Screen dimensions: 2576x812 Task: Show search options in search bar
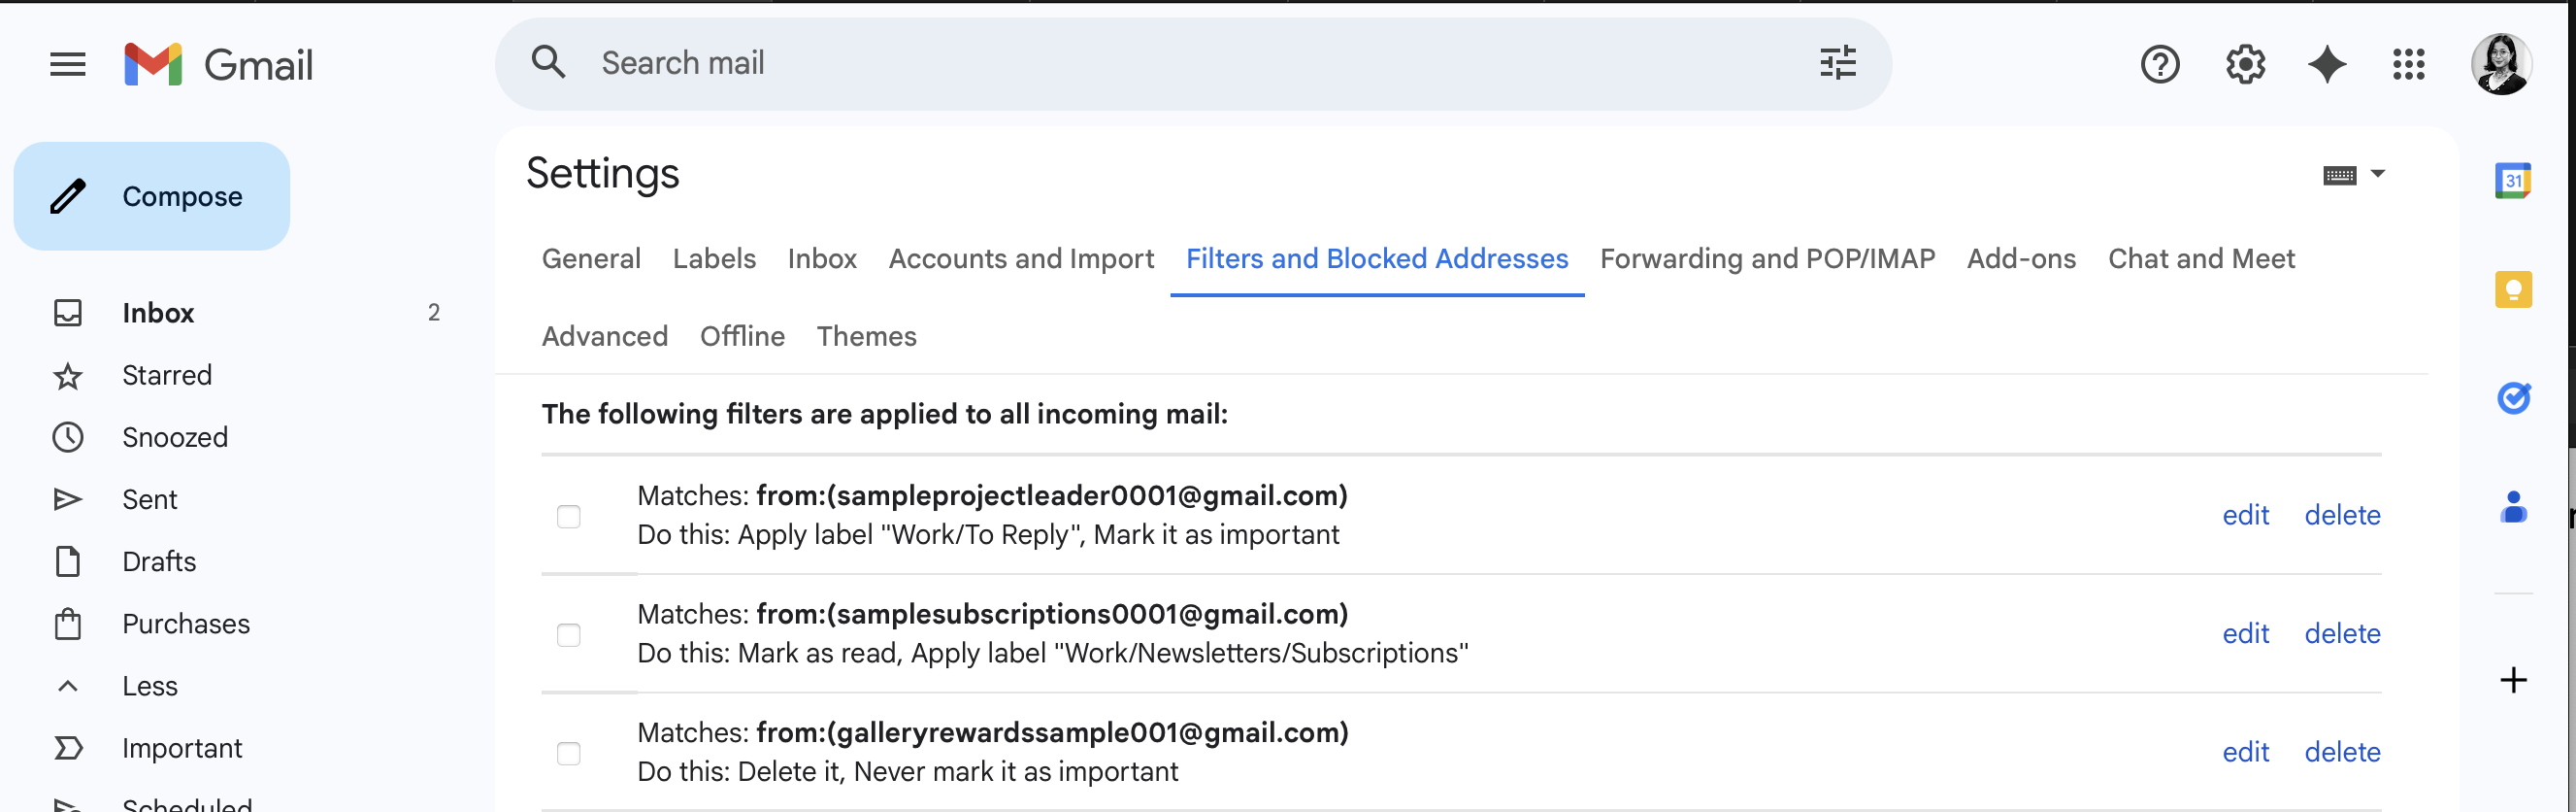1836,63
